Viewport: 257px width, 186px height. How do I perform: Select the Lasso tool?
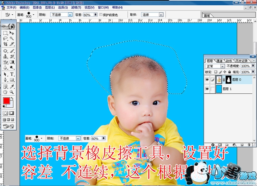[x=5, y=38]
